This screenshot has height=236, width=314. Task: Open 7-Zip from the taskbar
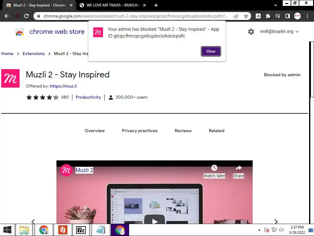pyautogui.click(x=81, y=230)
